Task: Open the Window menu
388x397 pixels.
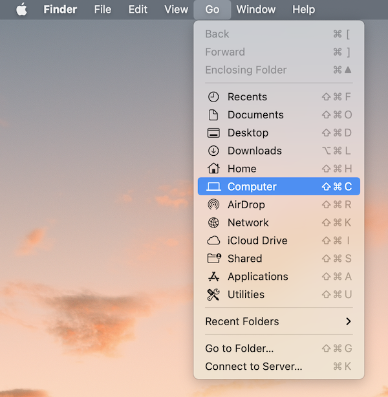Action: click(255, 10)
